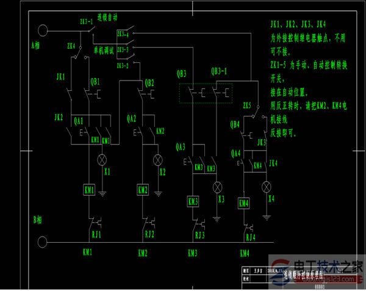
Task: Select the X4 indicator lamp symbol
Action: click(x=267, y=187)
